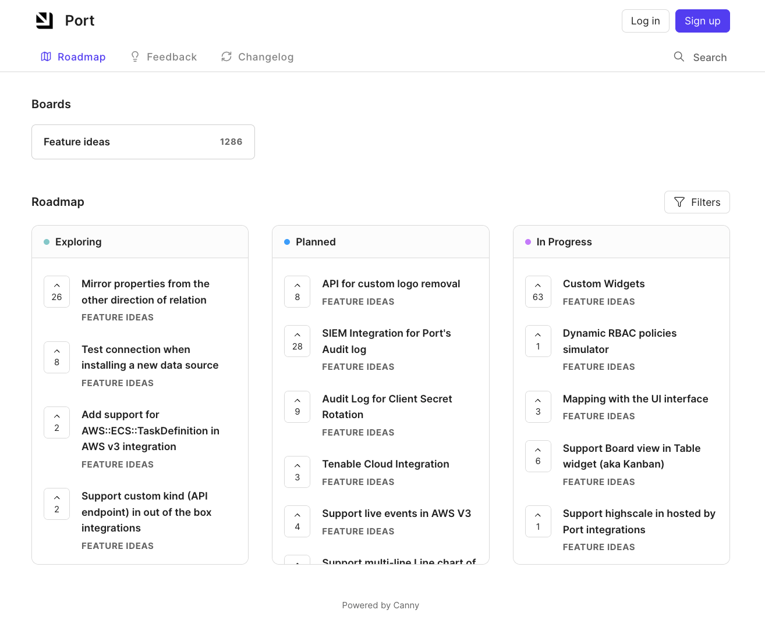Open Support live events in AWS V3
765x617 pixels.
point(396,513)
